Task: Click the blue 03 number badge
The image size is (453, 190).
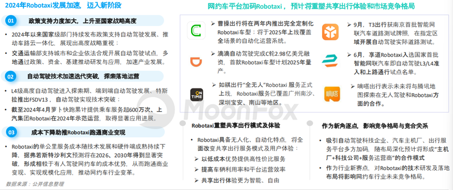Action: pyautogui.click(x=11, y=132)
